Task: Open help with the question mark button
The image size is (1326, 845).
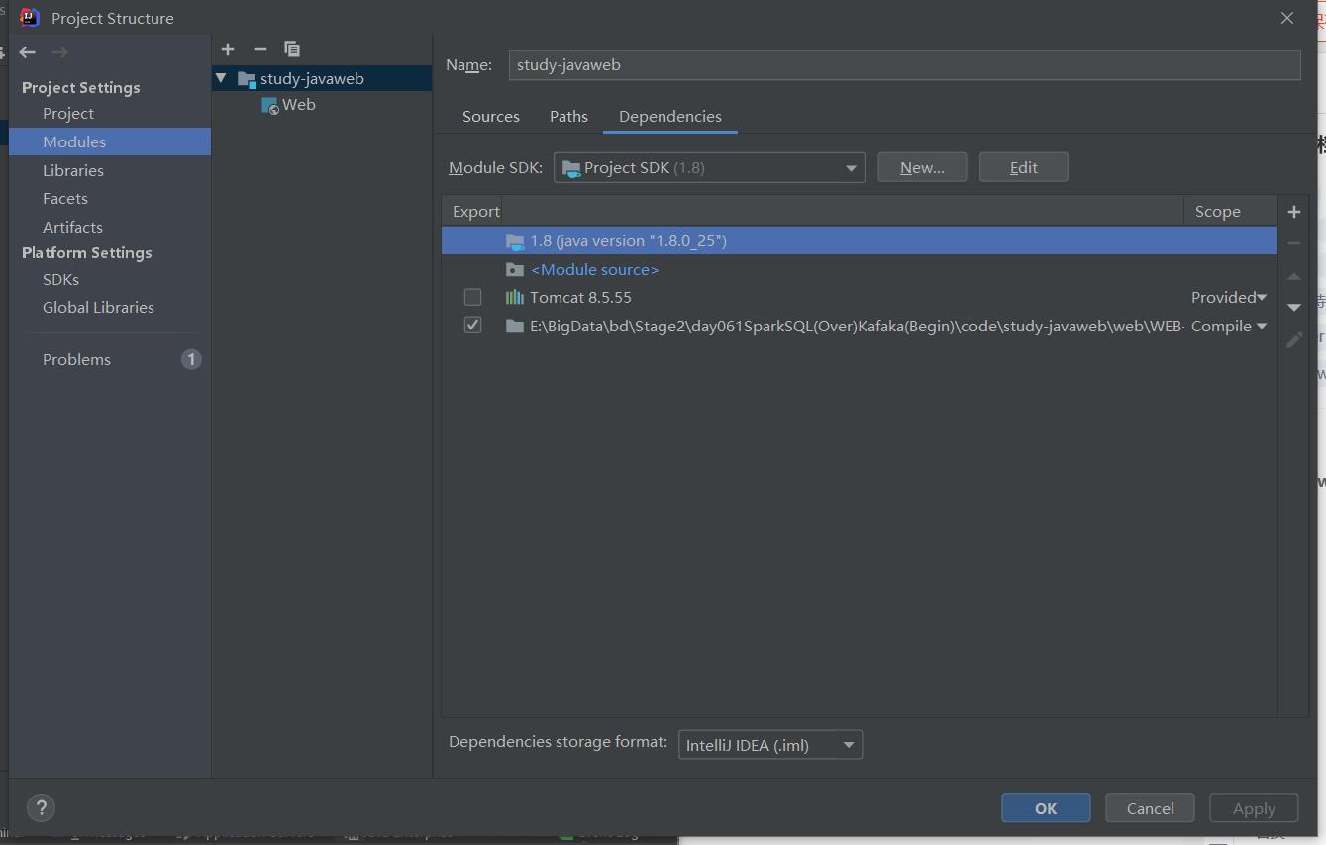Action: tap(41, 808)
